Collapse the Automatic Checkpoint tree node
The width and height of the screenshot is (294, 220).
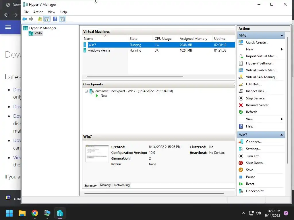click(86, 91)
